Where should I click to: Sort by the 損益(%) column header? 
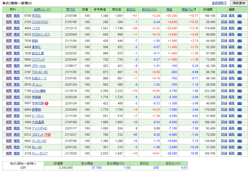(x=187, y=10)
